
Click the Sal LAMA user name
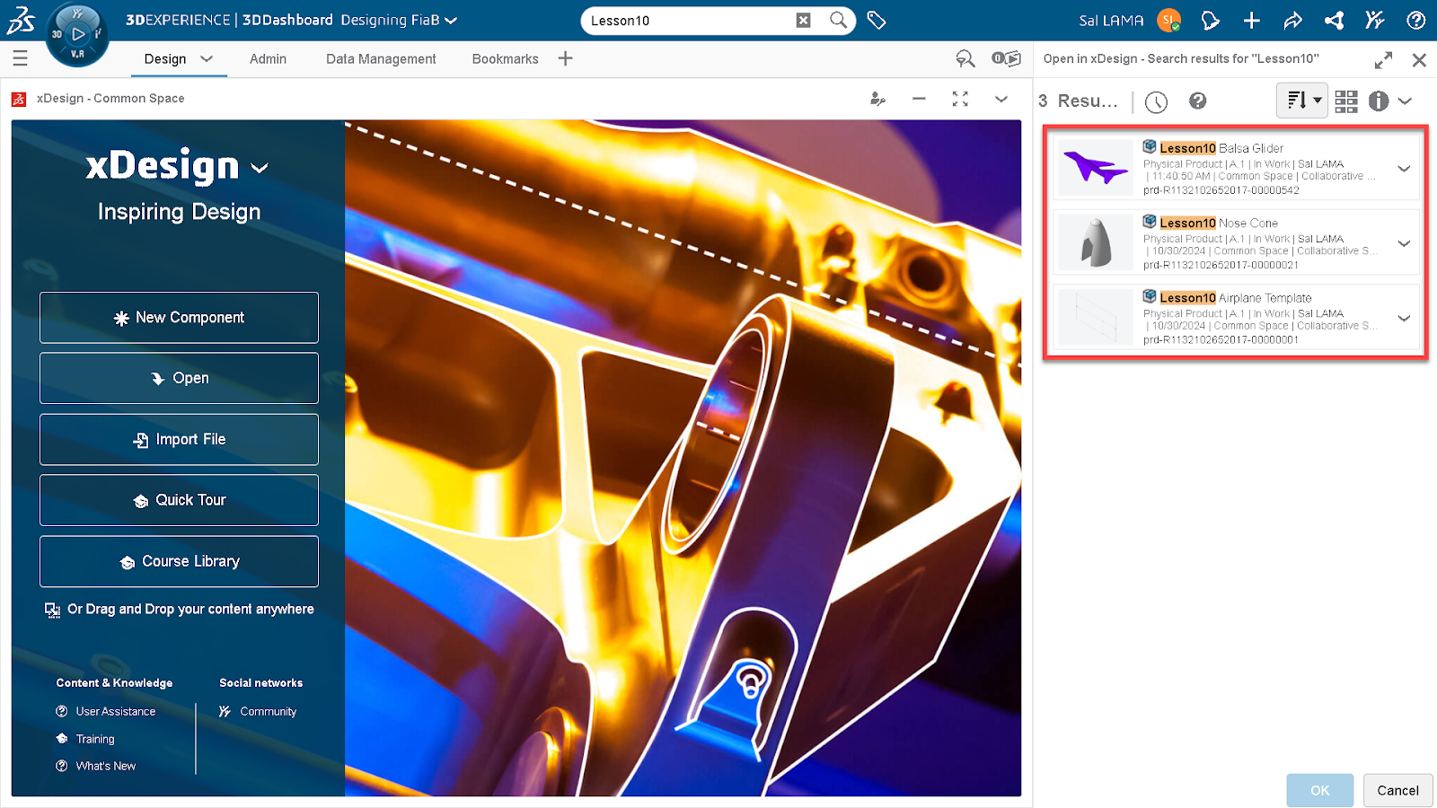(x=1111, y=20)
